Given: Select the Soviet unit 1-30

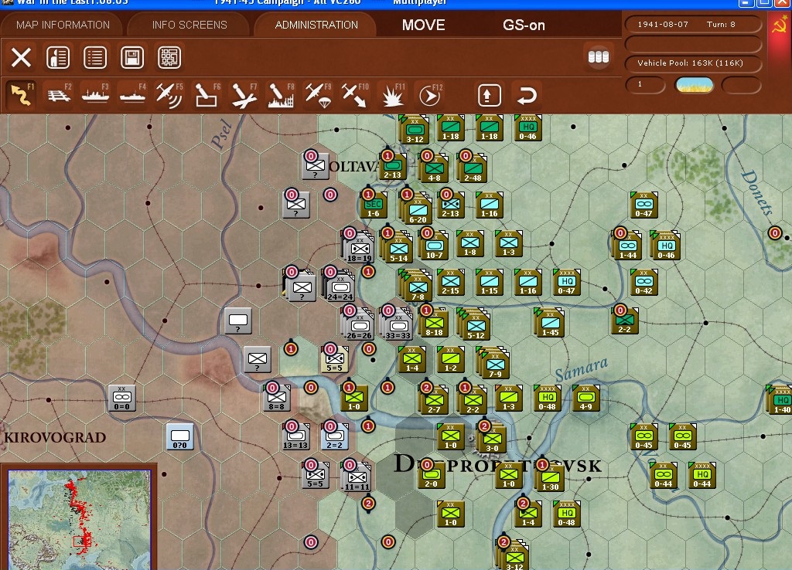Looking at the screenshot, I should pyautogui.click(x=550, y=477).
